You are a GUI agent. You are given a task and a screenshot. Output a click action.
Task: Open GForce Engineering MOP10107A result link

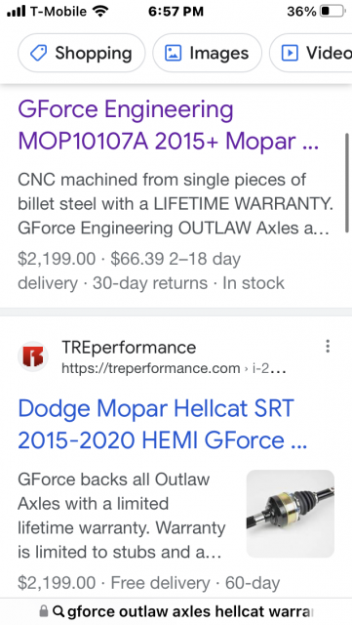point(168,125)
